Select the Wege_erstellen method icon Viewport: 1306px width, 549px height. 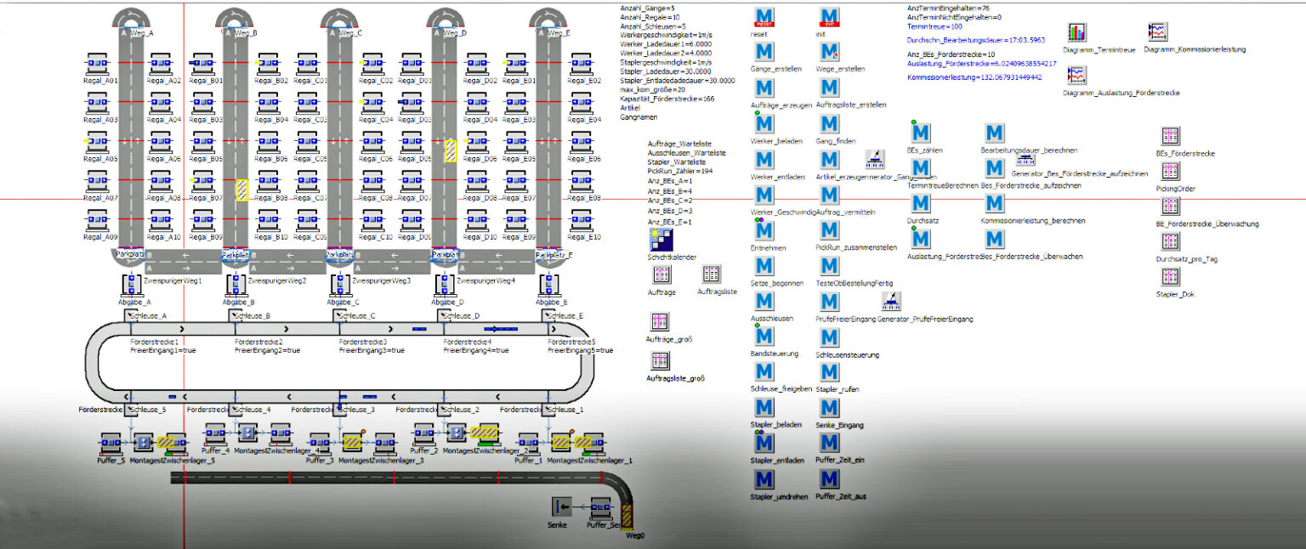pyautogui.click(x=829, y=52)
